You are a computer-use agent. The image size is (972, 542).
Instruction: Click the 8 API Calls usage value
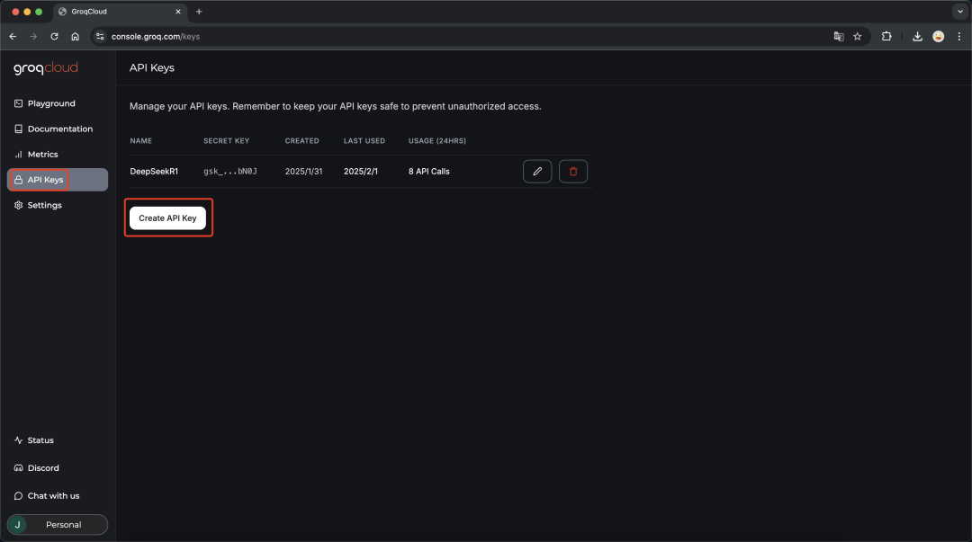[x=429, y=172]
